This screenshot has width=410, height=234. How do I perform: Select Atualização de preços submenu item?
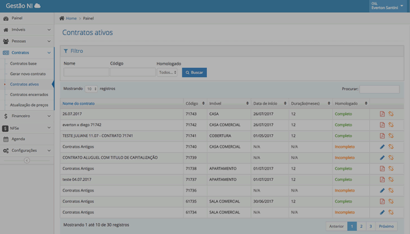pyautogui.click(x=29, y=105)
